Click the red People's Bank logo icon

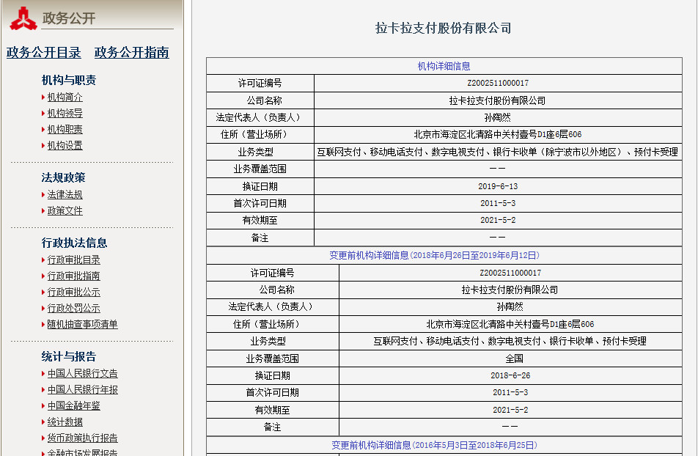tap(23, 18)
